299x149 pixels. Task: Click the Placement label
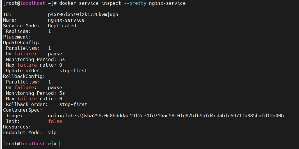[17, 37]
